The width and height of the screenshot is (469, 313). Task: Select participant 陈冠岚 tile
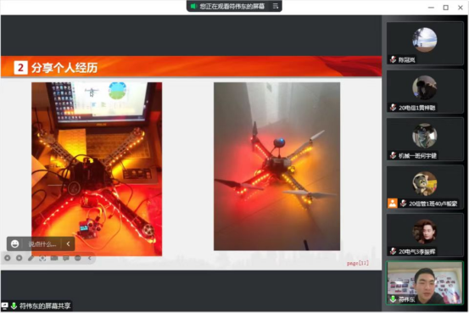pyautogui.click(x=424, y=42)
